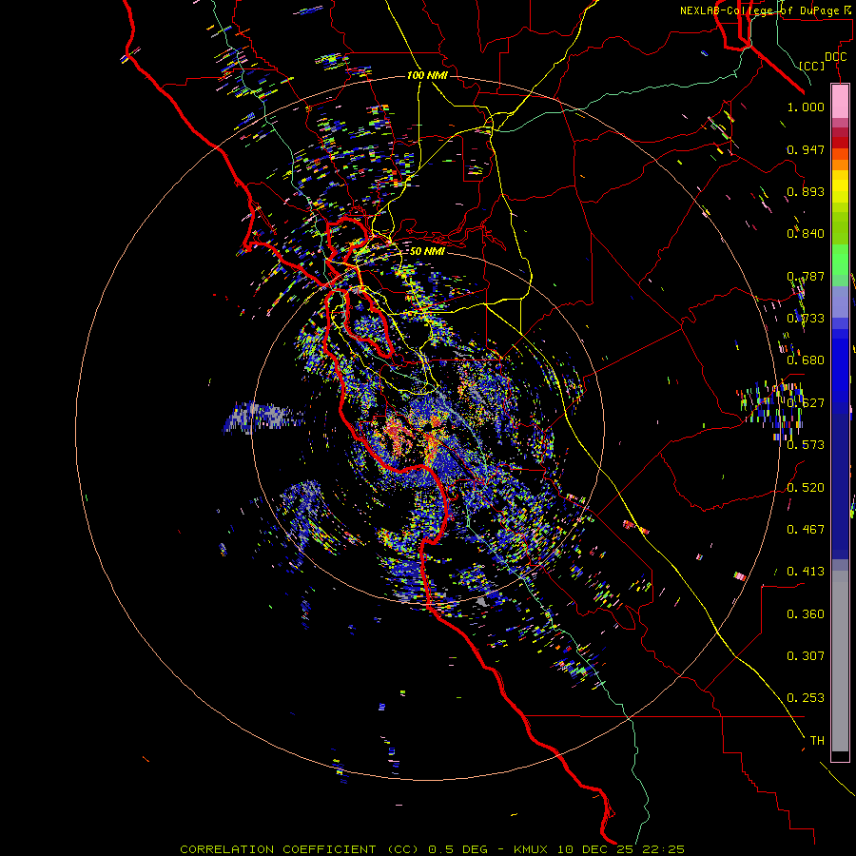Screen dimensions: 856x856
Task: Click the 100 NMI range ring label
Action: [427, 75]
